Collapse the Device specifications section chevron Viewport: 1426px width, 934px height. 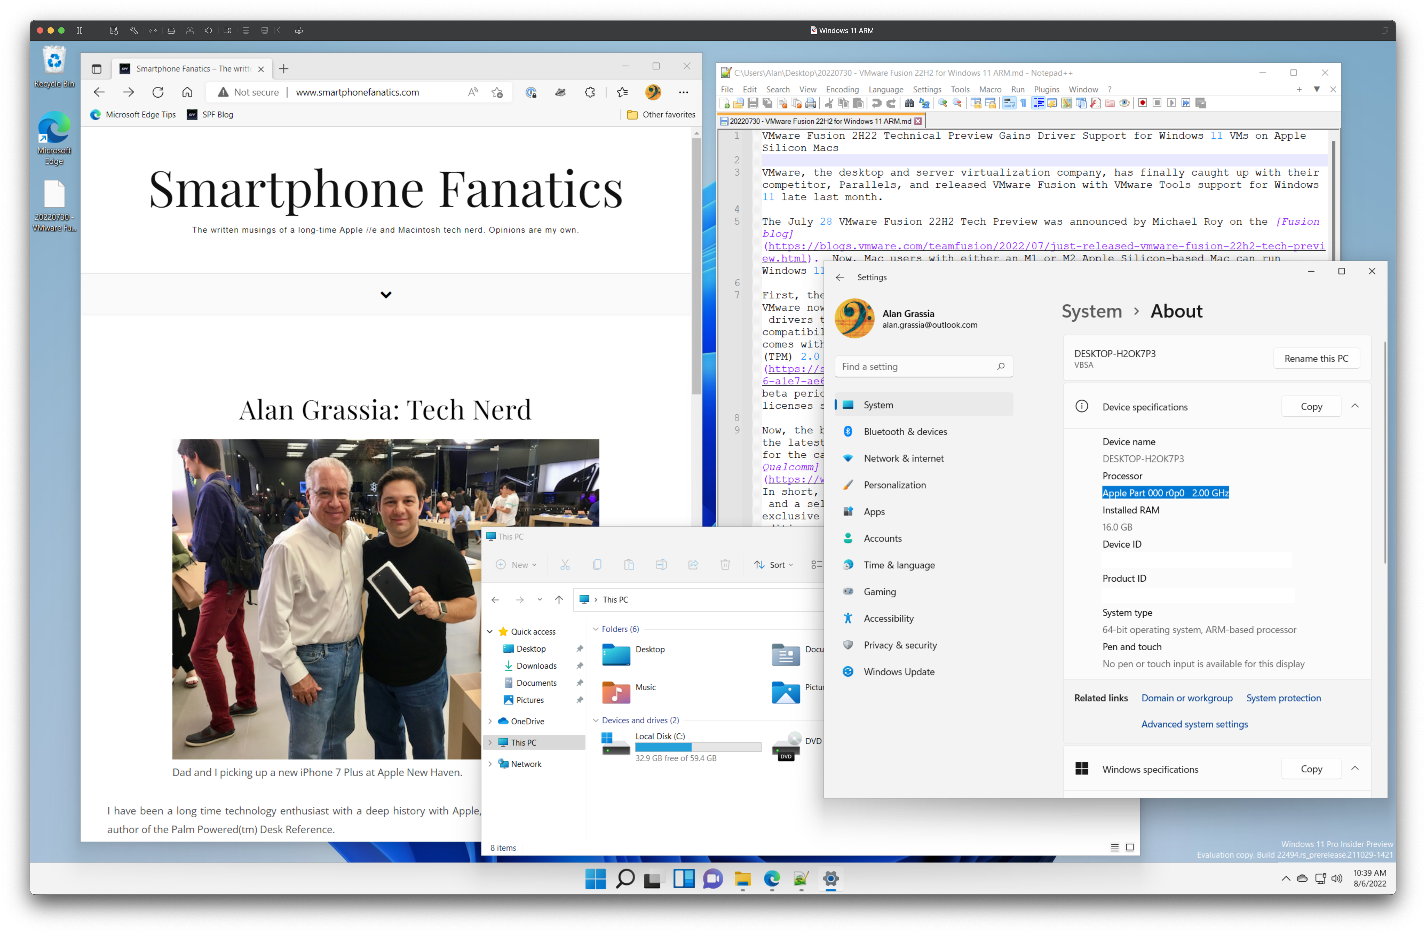click(x=1355, y=406)
